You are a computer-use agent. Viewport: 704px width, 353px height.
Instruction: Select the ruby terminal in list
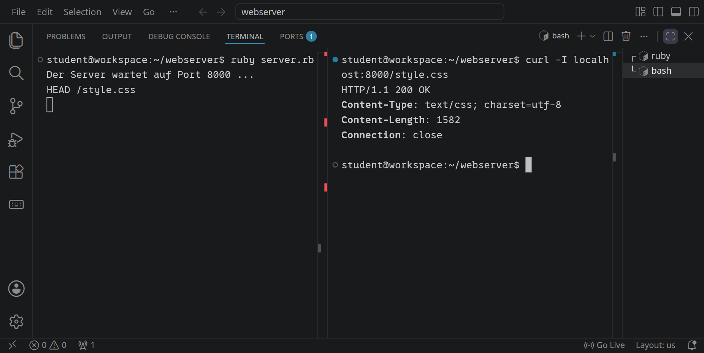pyautogui.click(x=663, y=56)
